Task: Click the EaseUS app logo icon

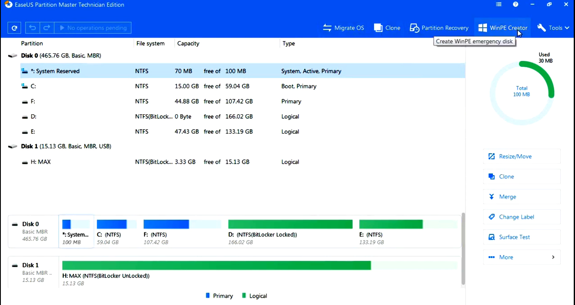Action: (x=8, y=5)
